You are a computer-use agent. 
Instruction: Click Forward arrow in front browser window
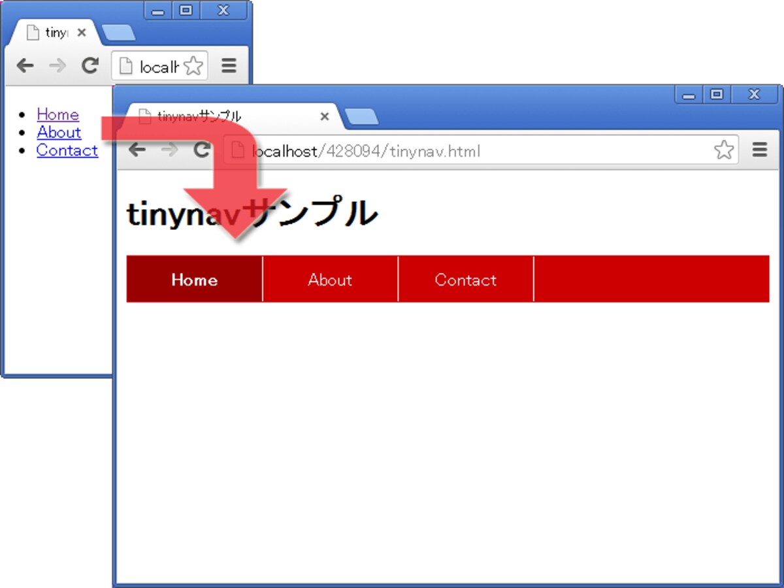pyautogui.click(x=169, y=150)
